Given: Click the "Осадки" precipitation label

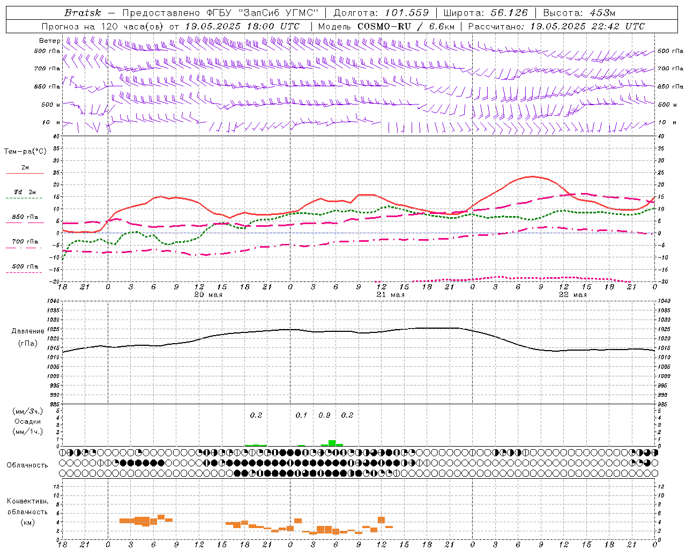Looking at the screenshot, I should click(x=27, y=421).
